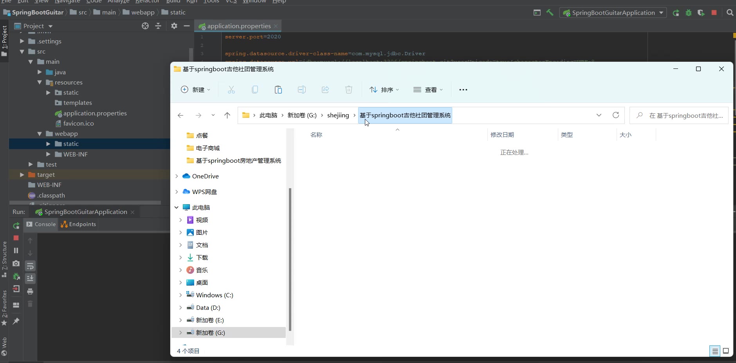736x363 pixels.
Task: Collapse the resources folder node
Action: 40,82
